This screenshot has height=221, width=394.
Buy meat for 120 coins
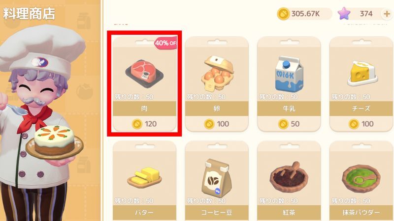(144, 124)
